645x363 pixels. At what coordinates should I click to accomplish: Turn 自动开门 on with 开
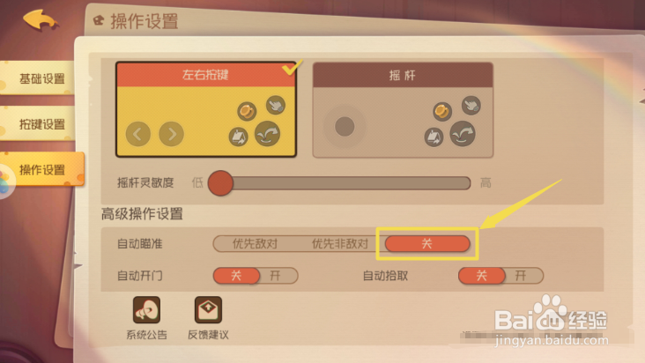[x=276, y=276]
